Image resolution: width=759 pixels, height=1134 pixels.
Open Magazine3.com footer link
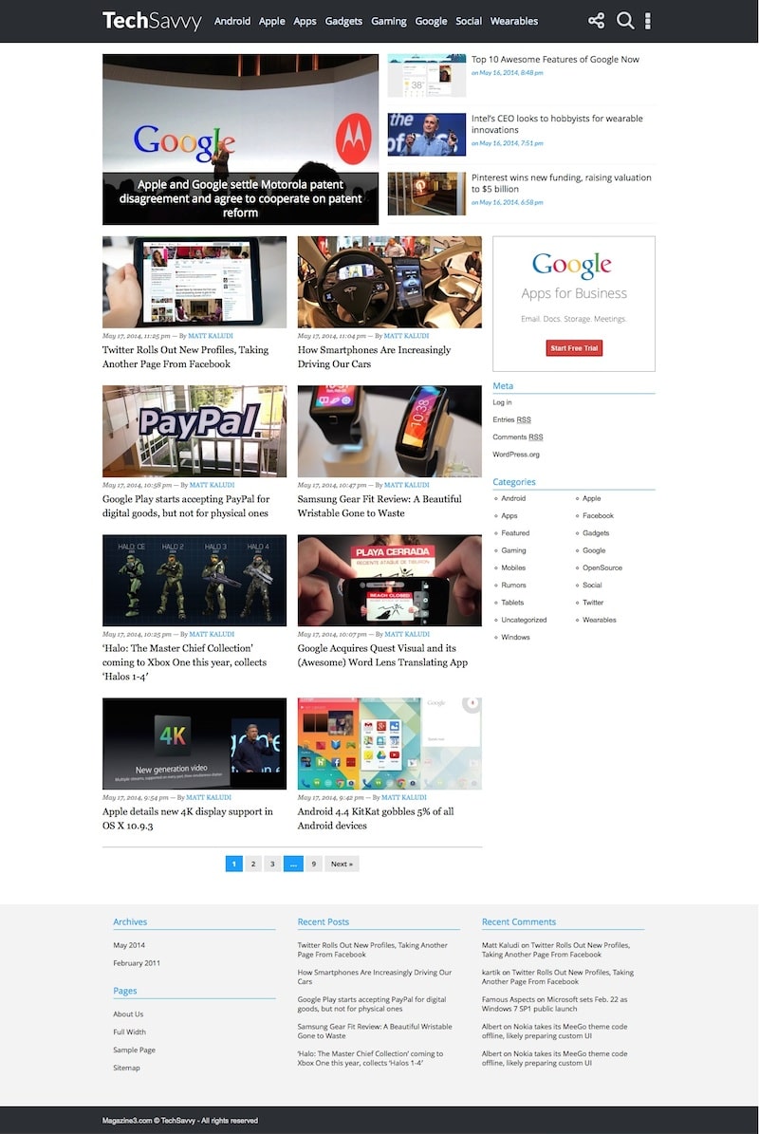(126, 1121)
